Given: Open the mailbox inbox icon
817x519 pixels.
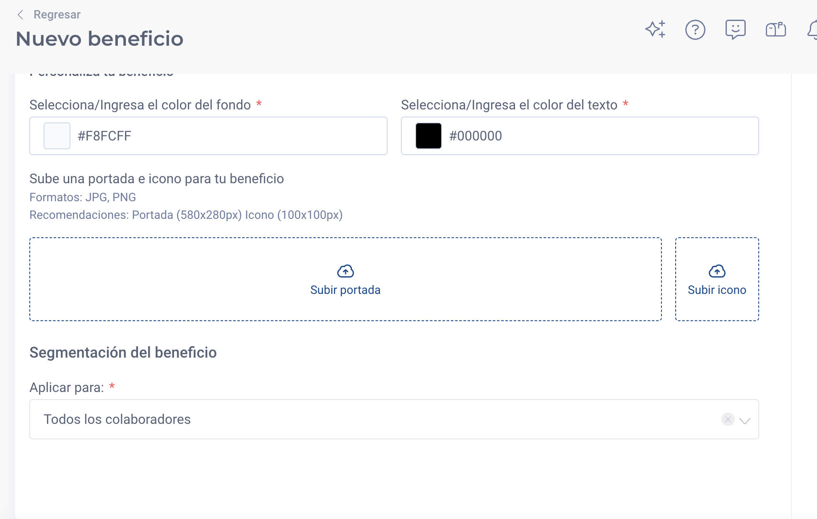Looking at the screenshot, I should tap(775, 30).
